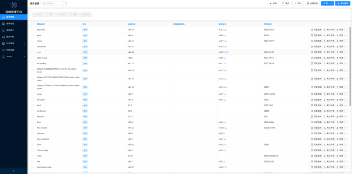The width and height of the screenshot is (352, 174).
Task: Select the flow-engine service checkbox
Action: [x=32, y=128]
